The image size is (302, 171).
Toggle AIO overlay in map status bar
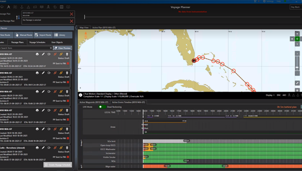284,95
